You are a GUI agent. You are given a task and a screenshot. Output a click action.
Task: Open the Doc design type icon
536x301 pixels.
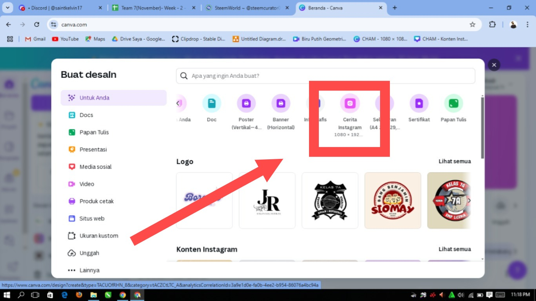pyautogui.click(x=211, y=103)
